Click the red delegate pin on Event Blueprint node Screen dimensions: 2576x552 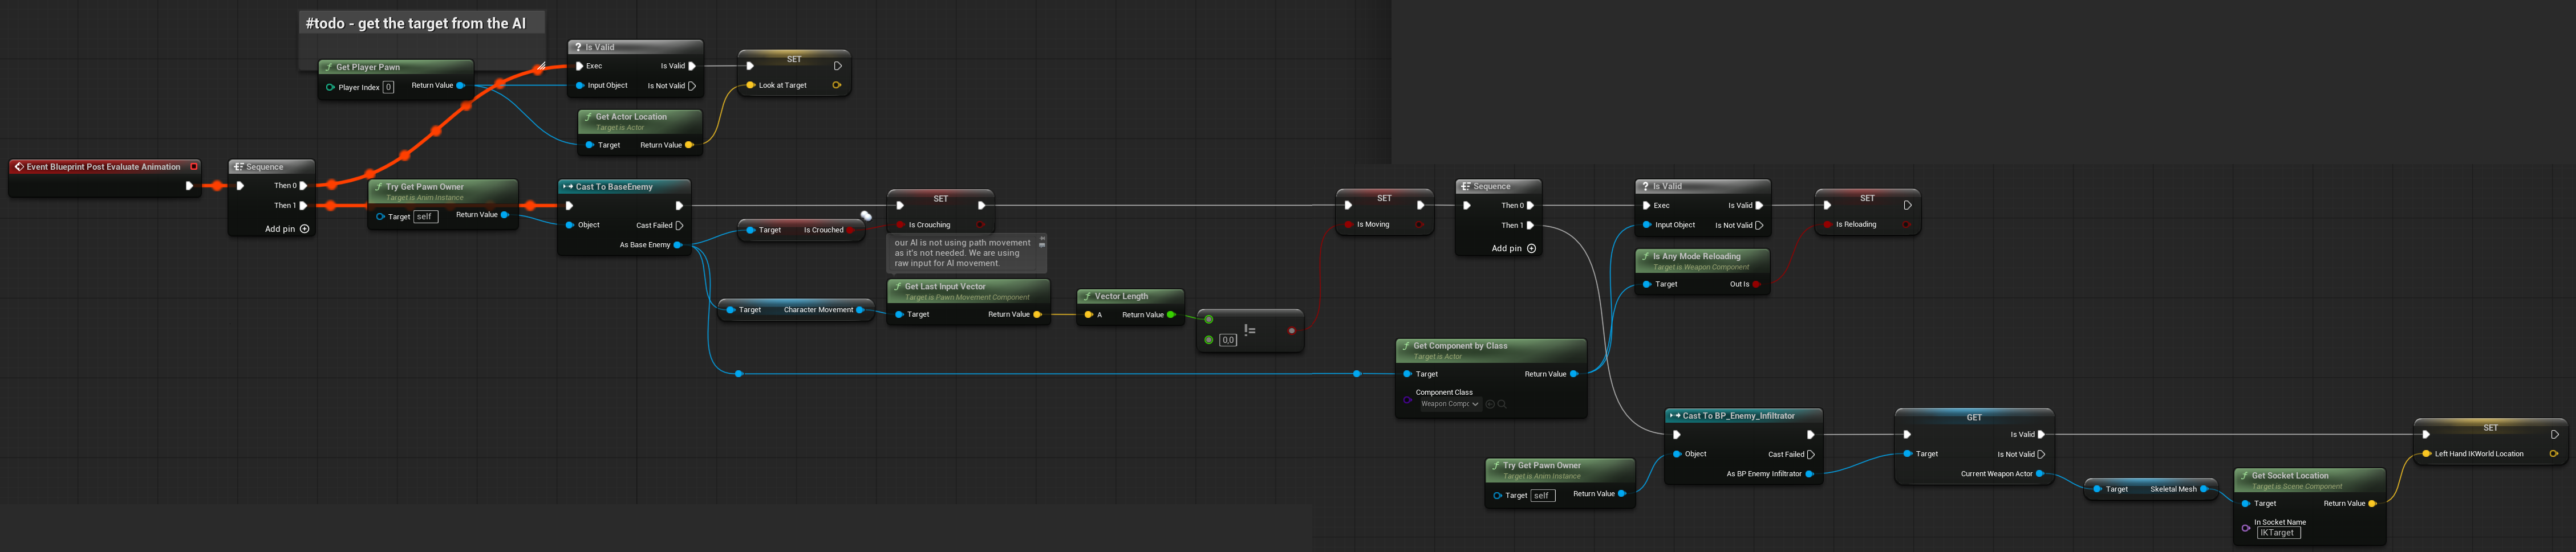point(194,167)
